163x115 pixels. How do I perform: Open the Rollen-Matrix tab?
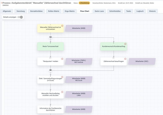(x=54, y=11)
